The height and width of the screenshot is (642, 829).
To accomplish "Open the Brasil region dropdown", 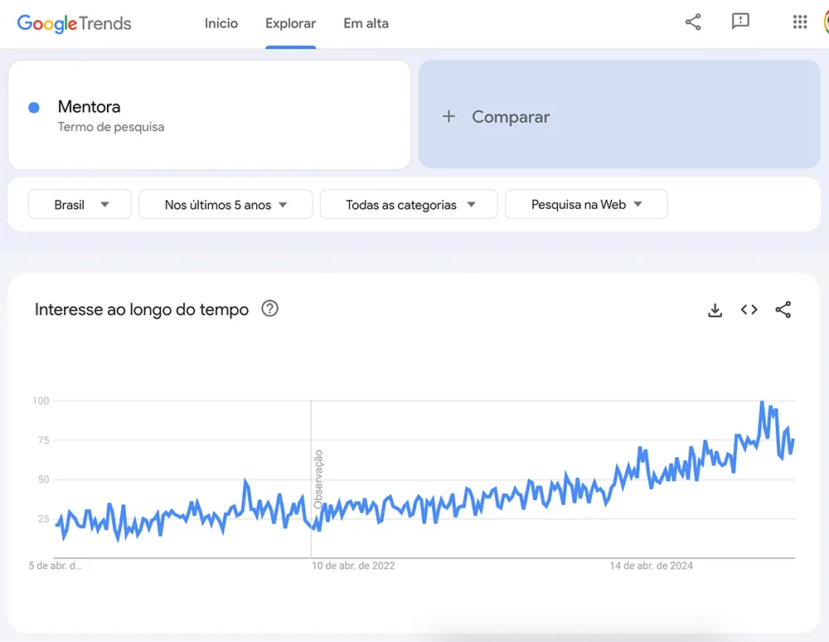I will [x=80, y=205].
